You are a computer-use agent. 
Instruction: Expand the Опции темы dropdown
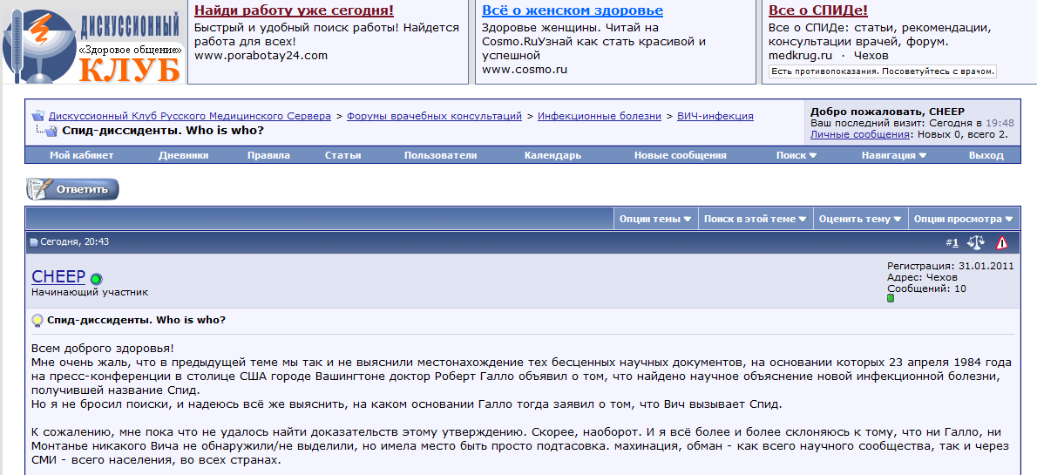point(654,219)
